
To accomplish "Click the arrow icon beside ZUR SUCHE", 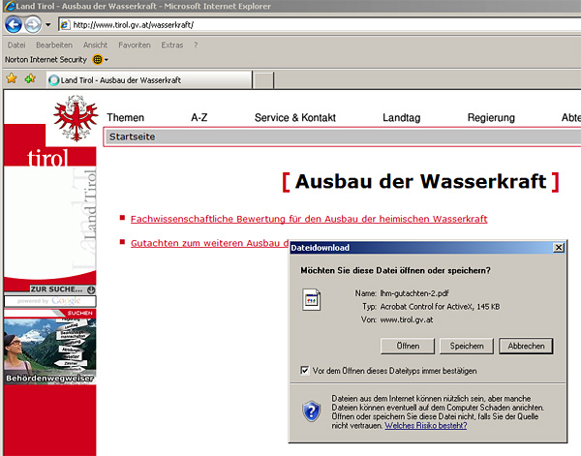I will point(90,289).
